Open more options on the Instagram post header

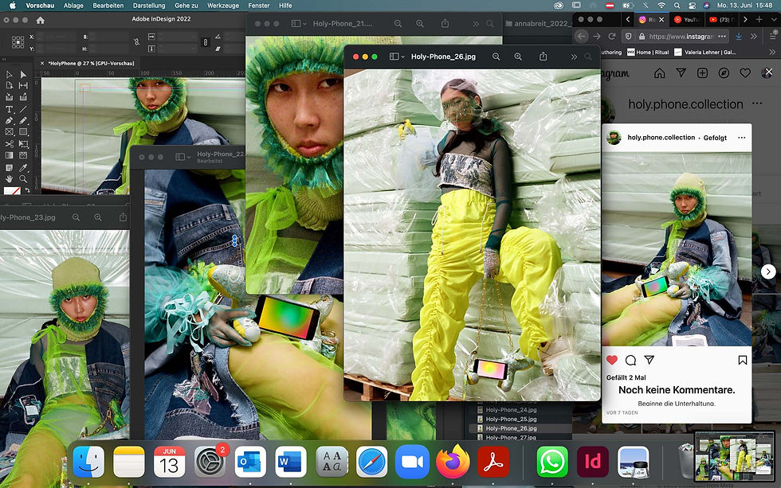click(742, 137)
